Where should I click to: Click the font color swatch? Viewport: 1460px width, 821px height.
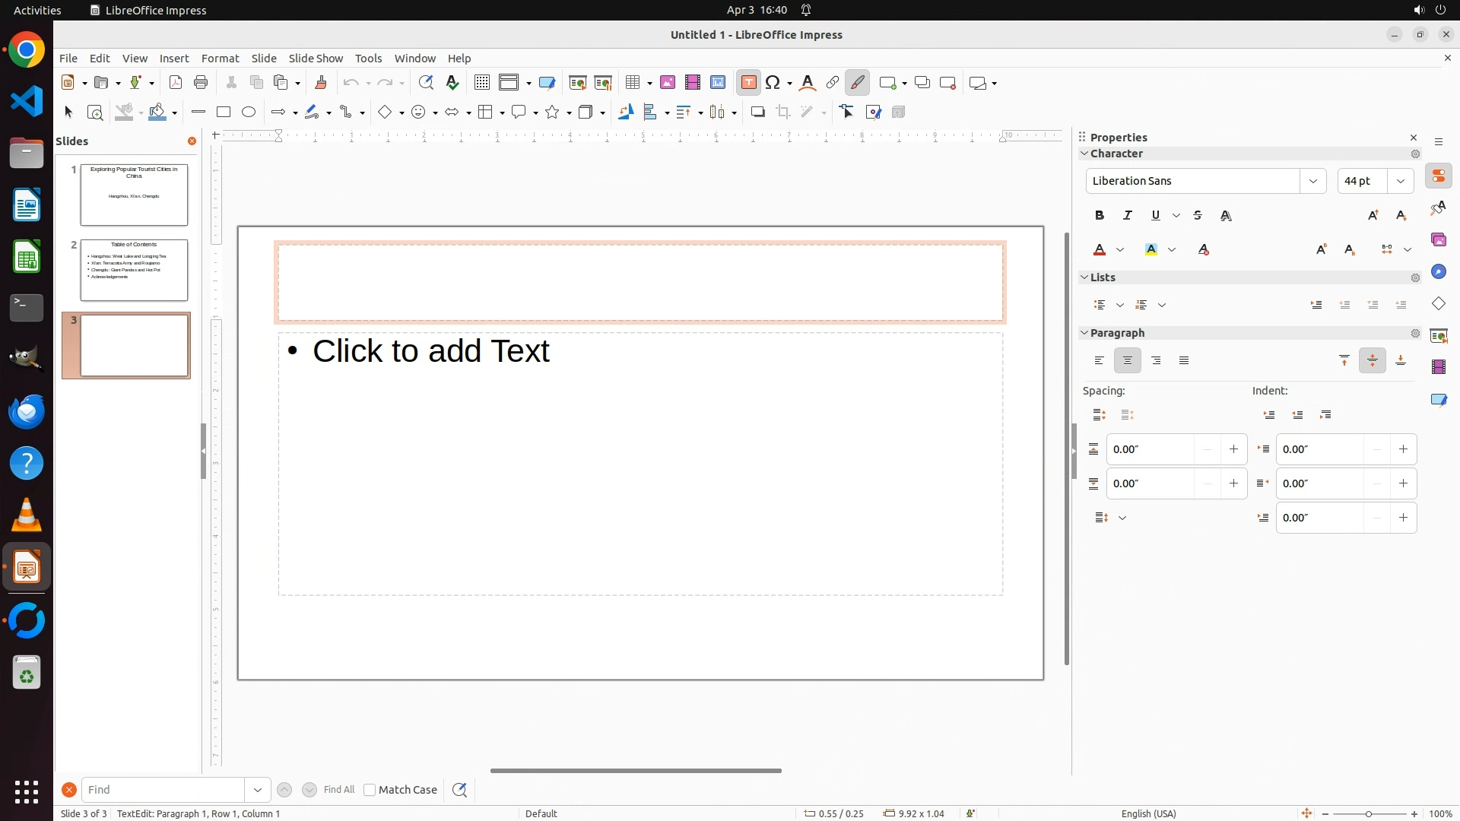pyautogui.click(x=1100, y=250)
